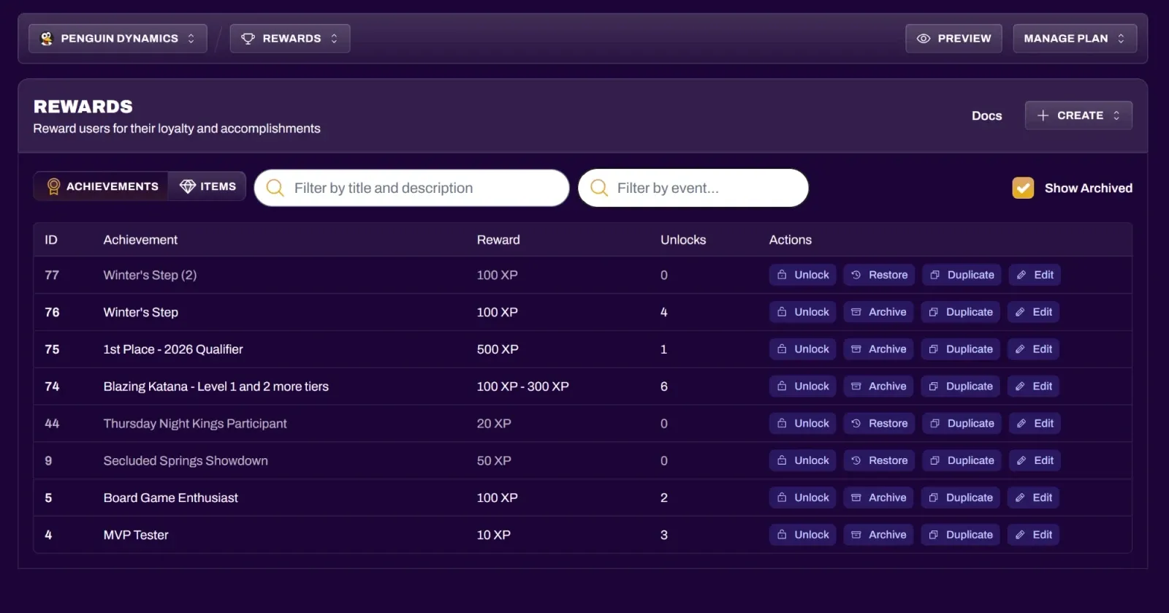1169x613 pixels.
Task: Switch to the Achievements tab
Action: click(x=102, y=186)
